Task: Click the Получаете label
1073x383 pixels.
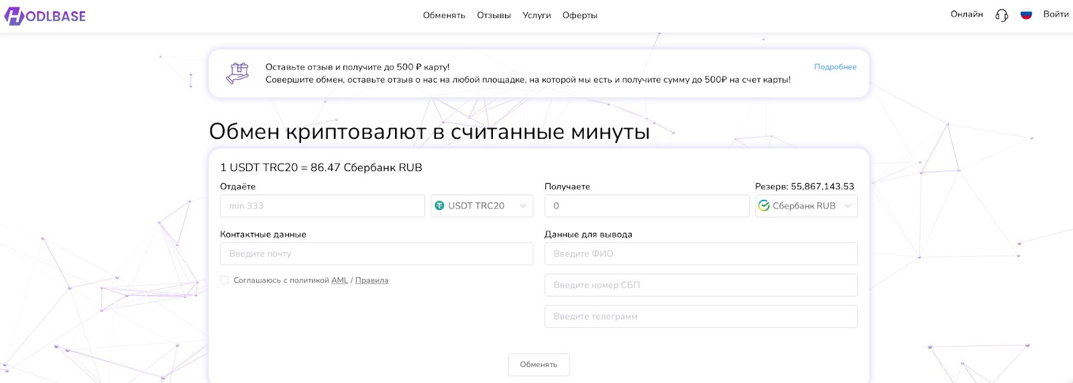Action: click(567, 186)
